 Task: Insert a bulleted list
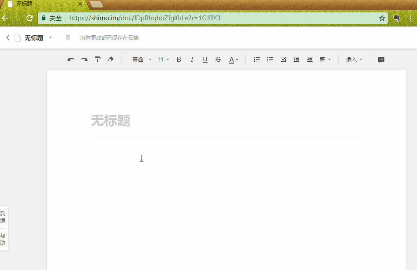point(270,60)
